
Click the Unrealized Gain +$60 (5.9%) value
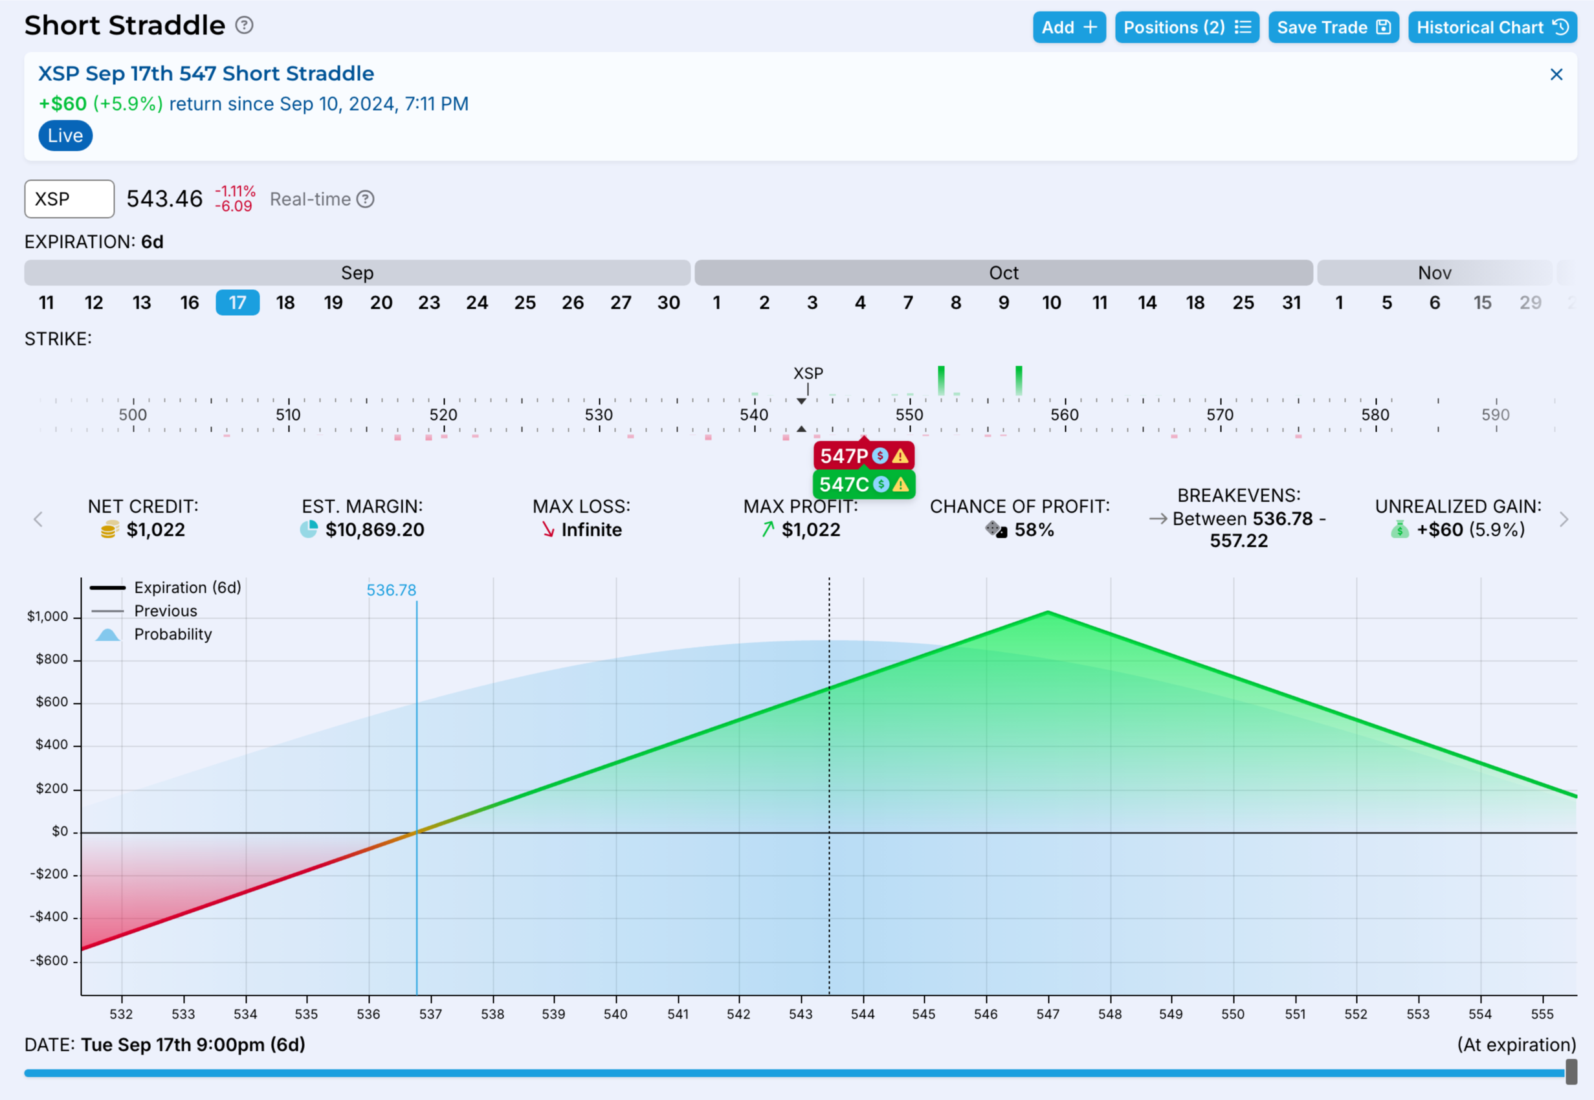pos(1470,530)
